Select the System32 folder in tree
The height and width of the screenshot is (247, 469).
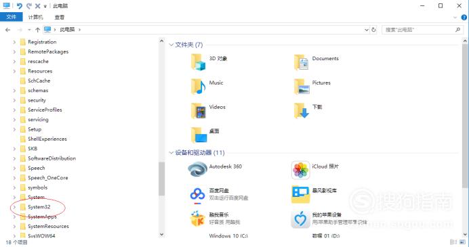(39, 206)
